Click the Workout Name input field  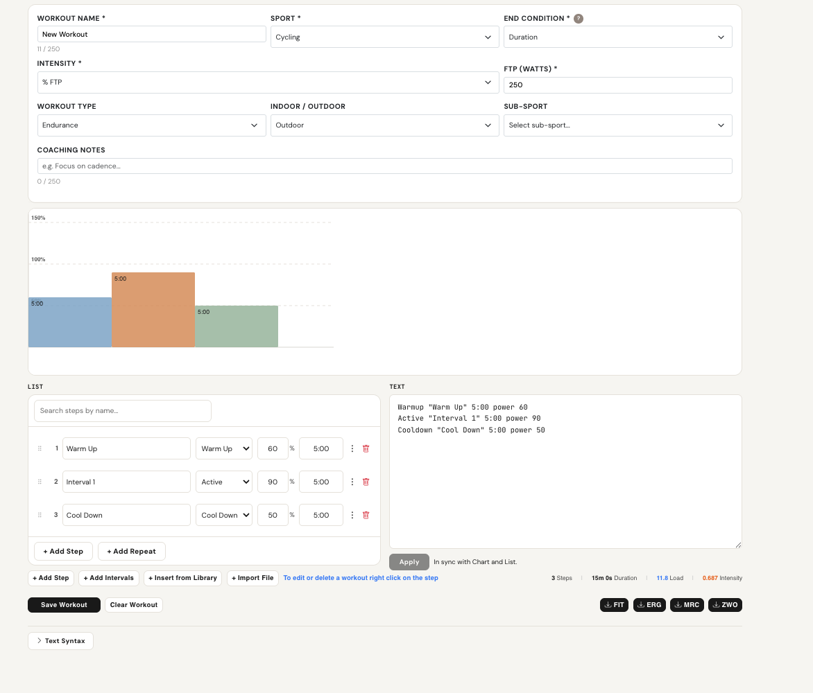click(x=151, y=34)
